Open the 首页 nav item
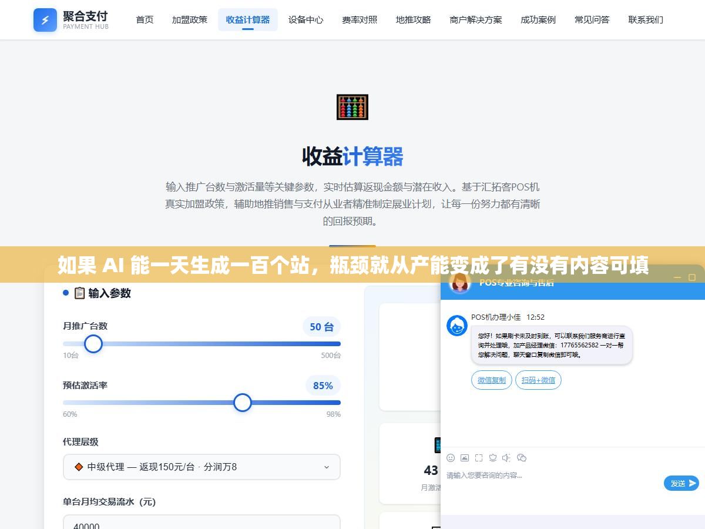 145,19
